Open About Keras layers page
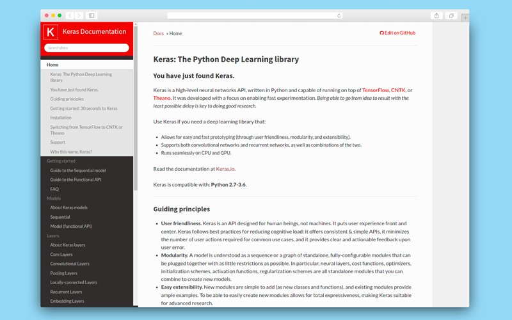 point(68,245)
